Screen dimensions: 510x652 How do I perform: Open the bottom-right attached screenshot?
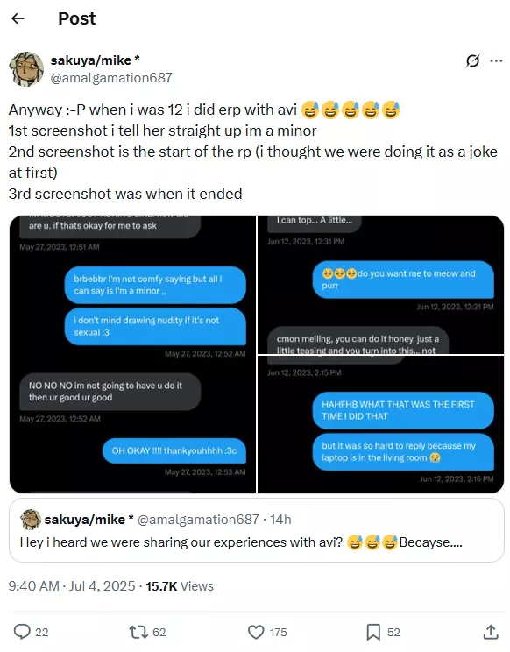[380, 424]
